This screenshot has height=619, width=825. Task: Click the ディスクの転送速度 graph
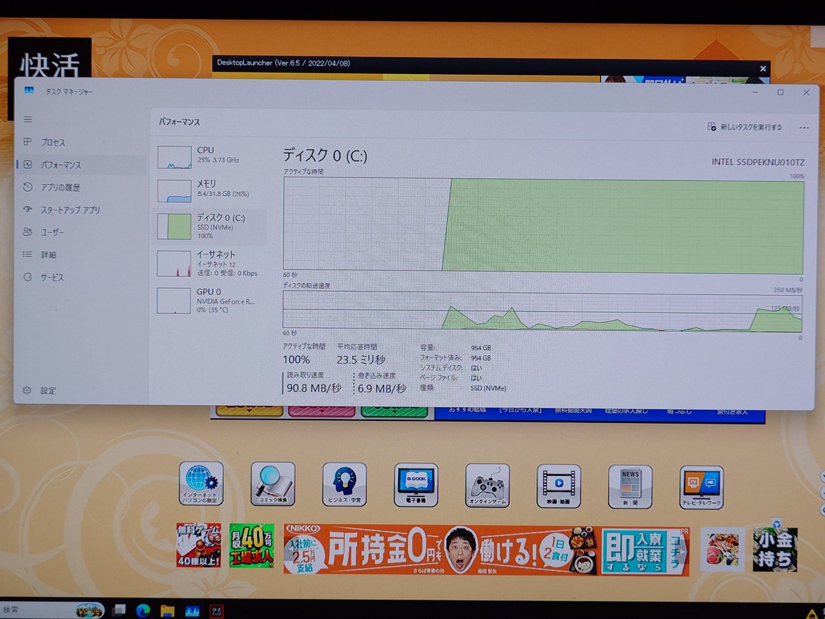coord(543,311)
